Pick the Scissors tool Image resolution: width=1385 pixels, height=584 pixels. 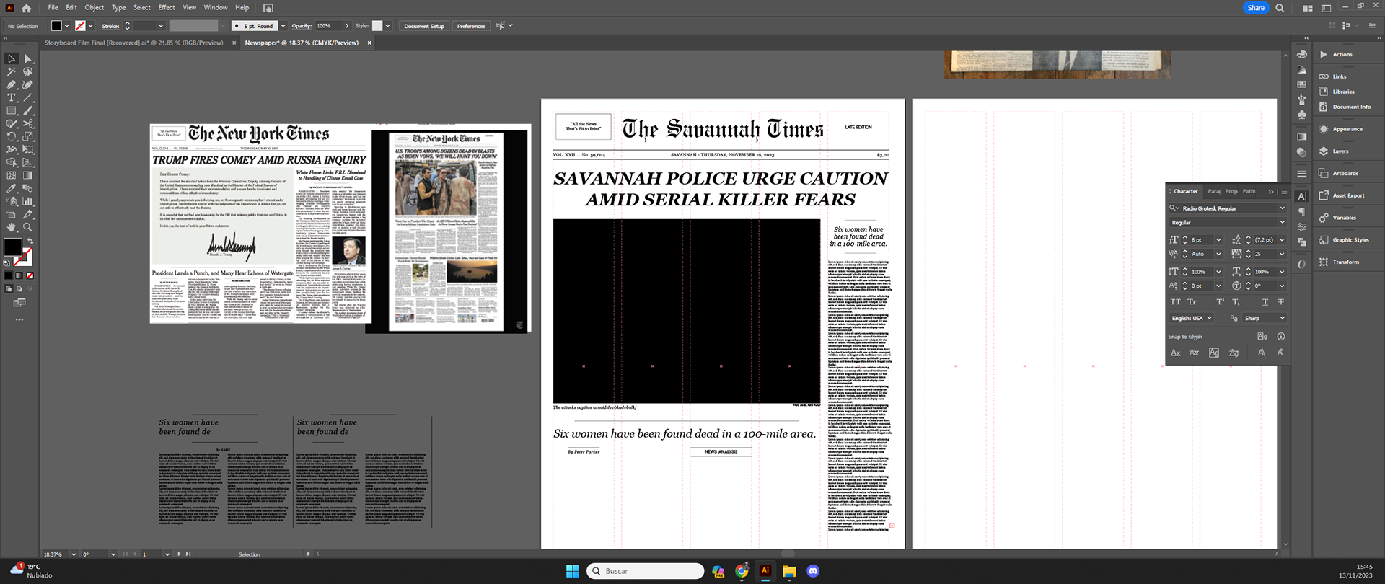coord(28,123)
